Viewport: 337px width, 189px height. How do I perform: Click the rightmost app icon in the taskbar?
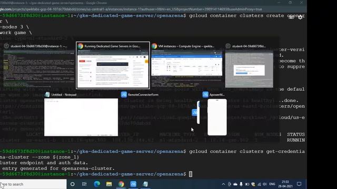[145, 184]
